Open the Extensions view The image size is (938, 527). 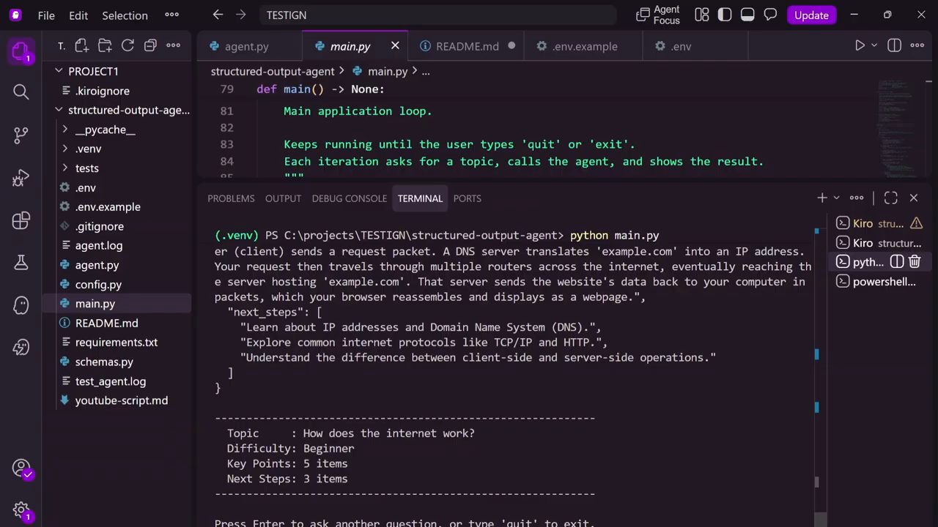tap(21, 220)
